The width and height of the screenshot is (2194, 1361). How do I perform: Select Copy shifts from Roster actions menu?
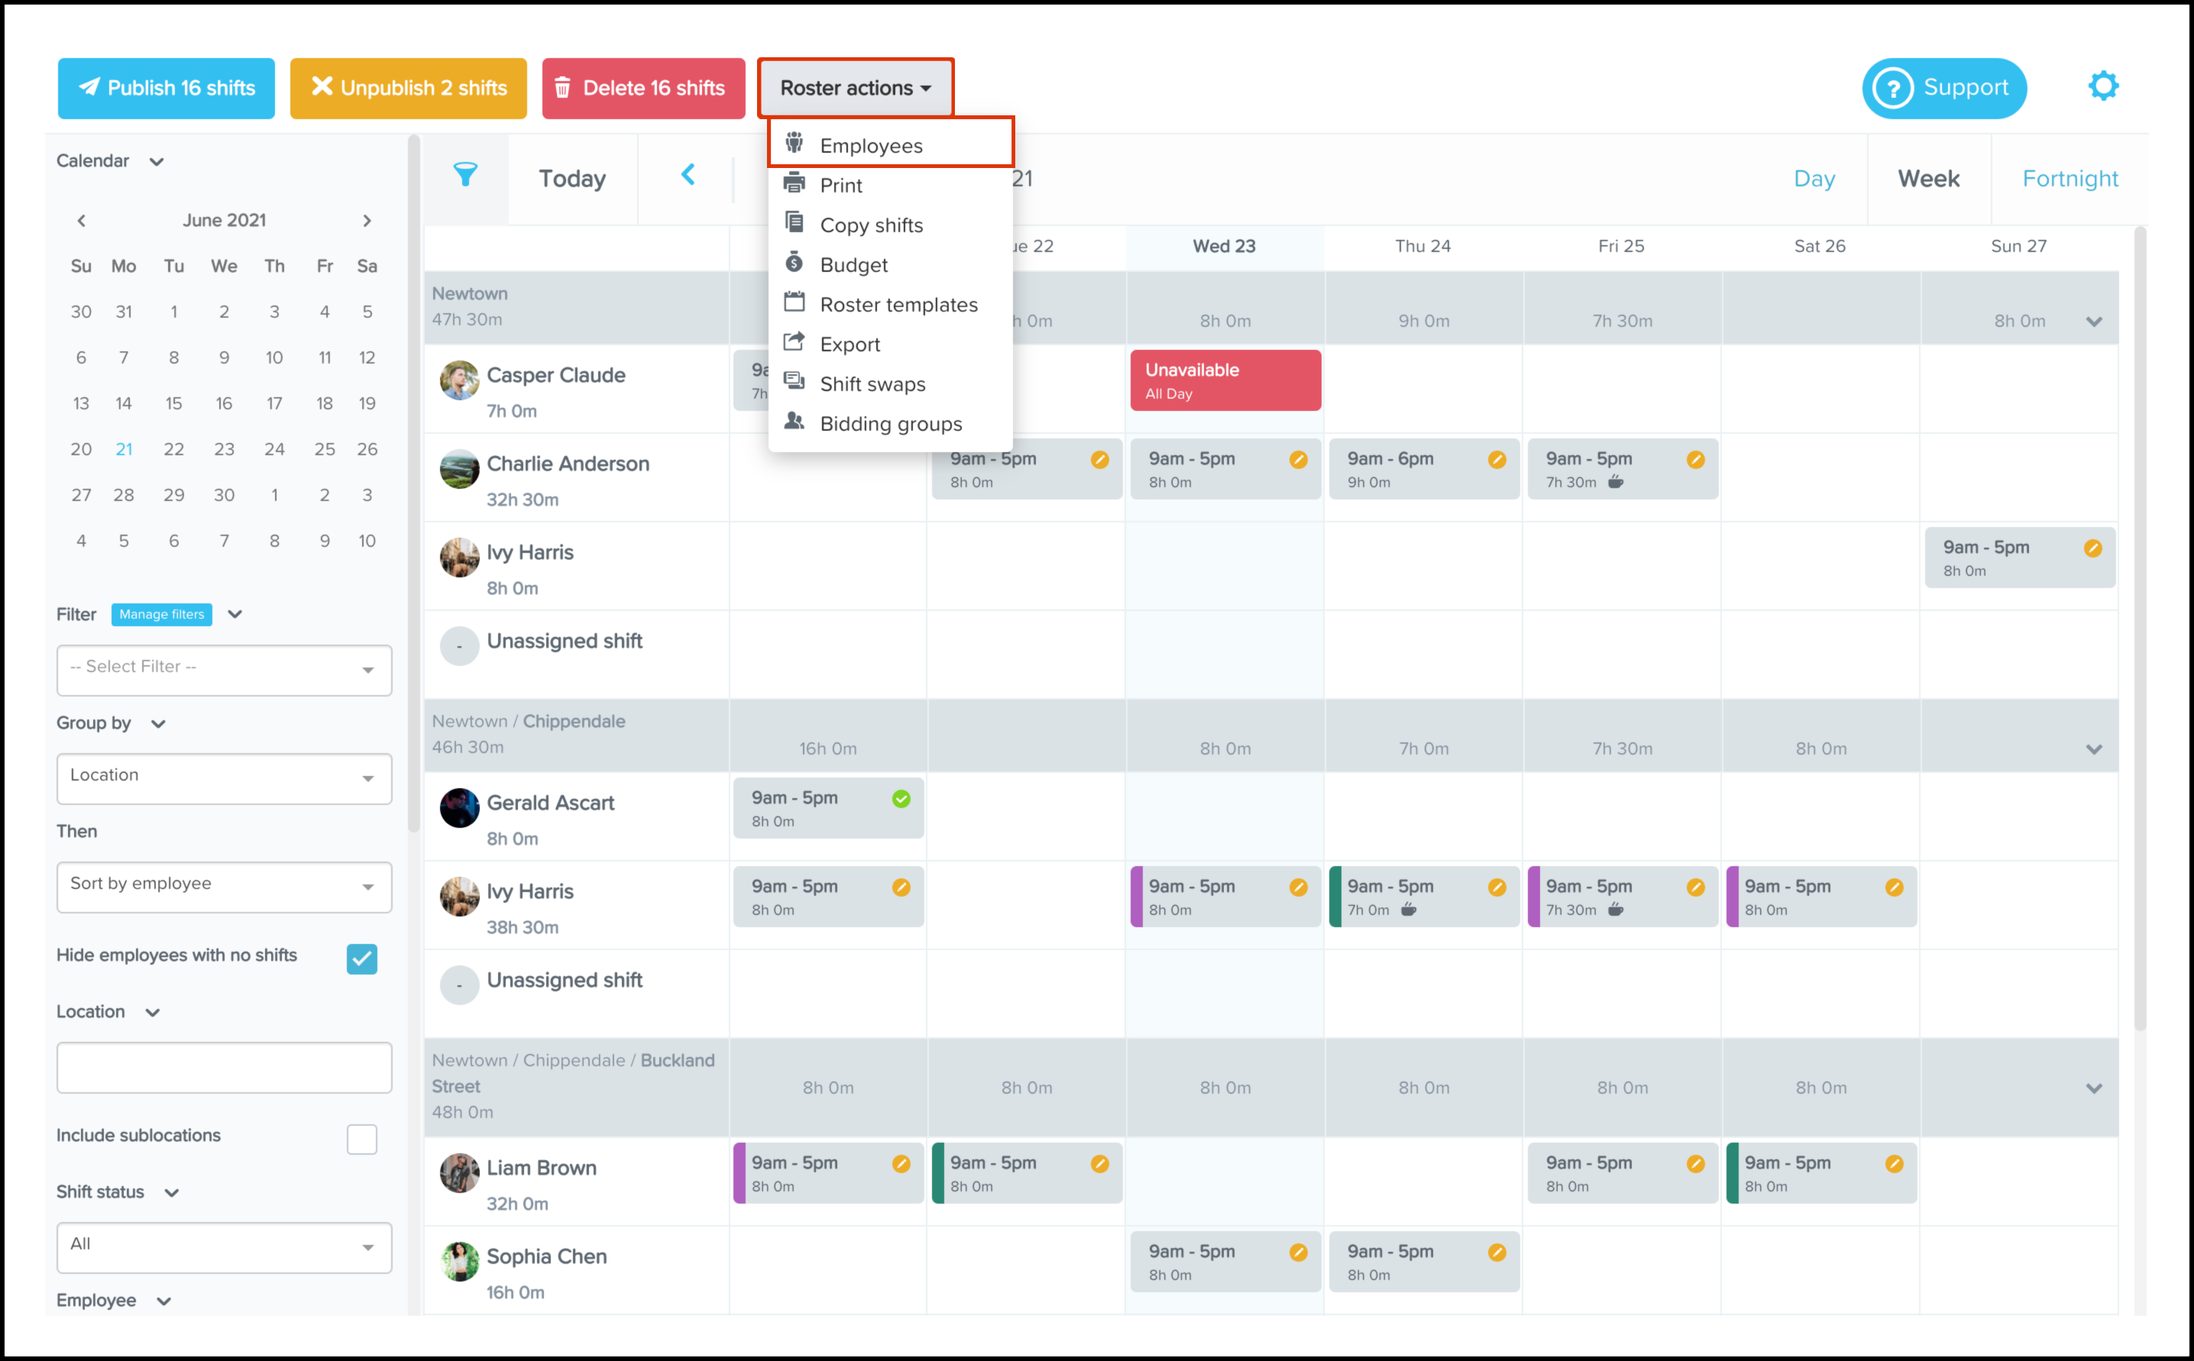pos(871,225)
